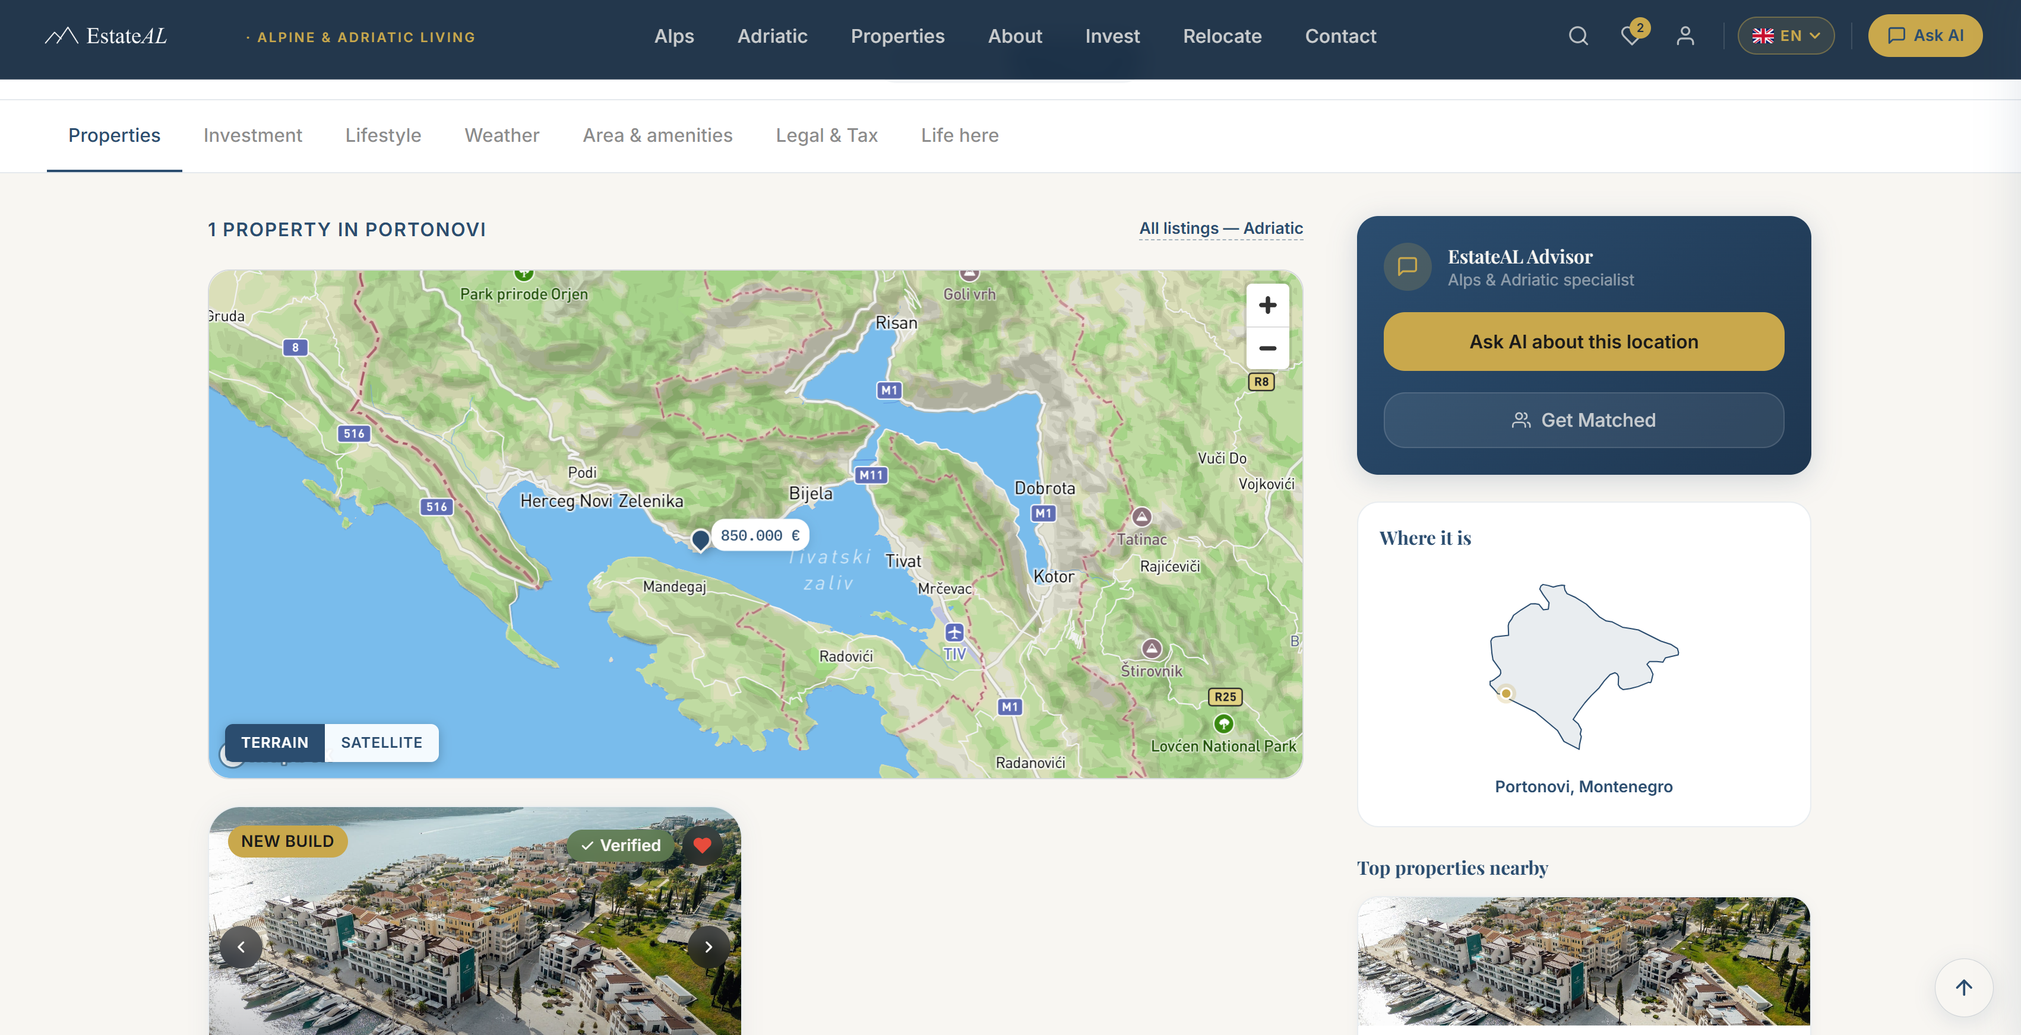This screenshot has height=1035, width=2021.
Task: Click the Verified badge on listing
Action: point(621,845)
